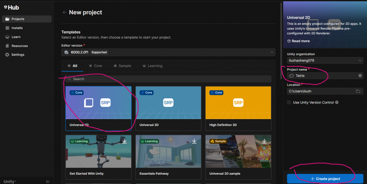
Task: Select the Essentials Pathway template
Action: 168,157
